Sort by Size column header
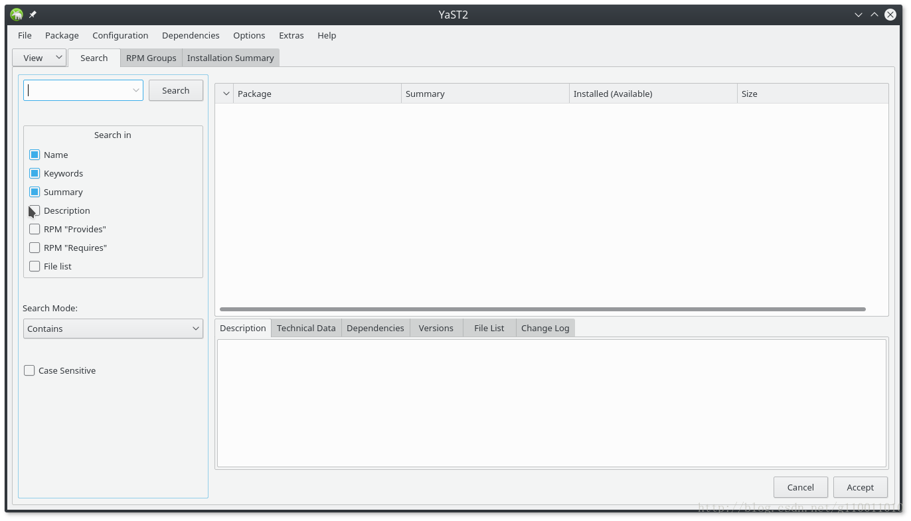The height and width of the screenshot is (521, 911). tap(813, 94)
